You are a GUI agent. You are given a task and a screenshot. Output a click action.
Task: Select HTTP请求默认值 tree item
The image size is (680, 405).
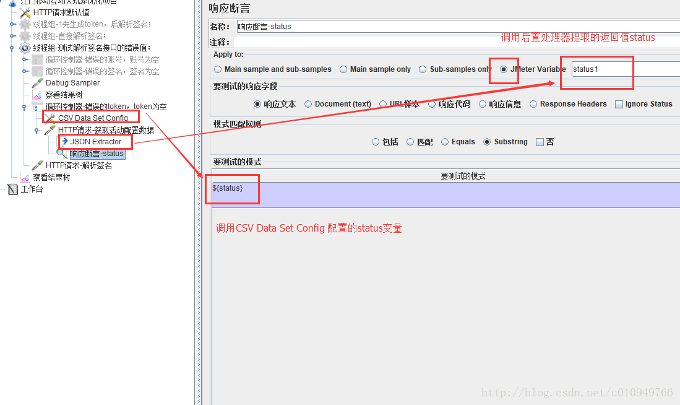pyautogui.click(x=61, y=12)
